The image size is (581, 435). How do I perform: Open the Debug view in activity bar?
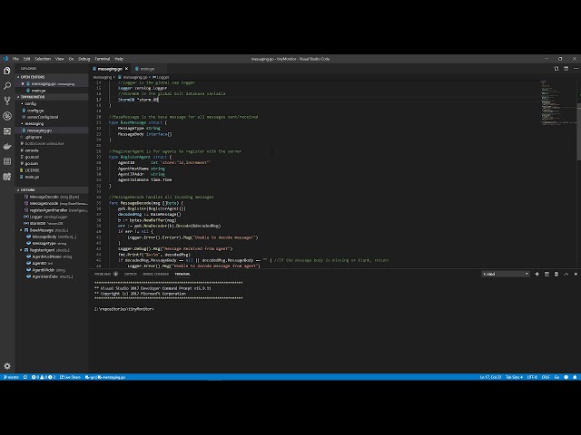click(x=7, y=116)
